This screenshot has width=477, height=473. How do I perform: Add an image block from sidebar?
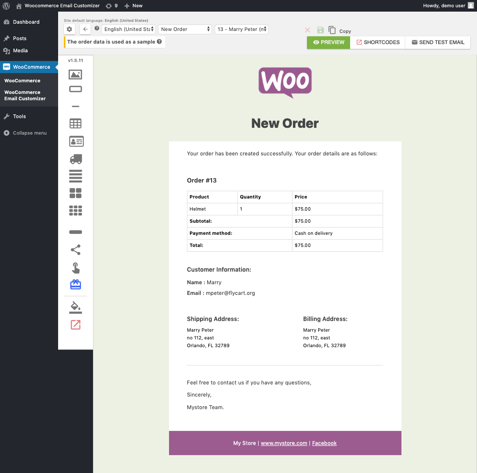(x=75, y=75)
